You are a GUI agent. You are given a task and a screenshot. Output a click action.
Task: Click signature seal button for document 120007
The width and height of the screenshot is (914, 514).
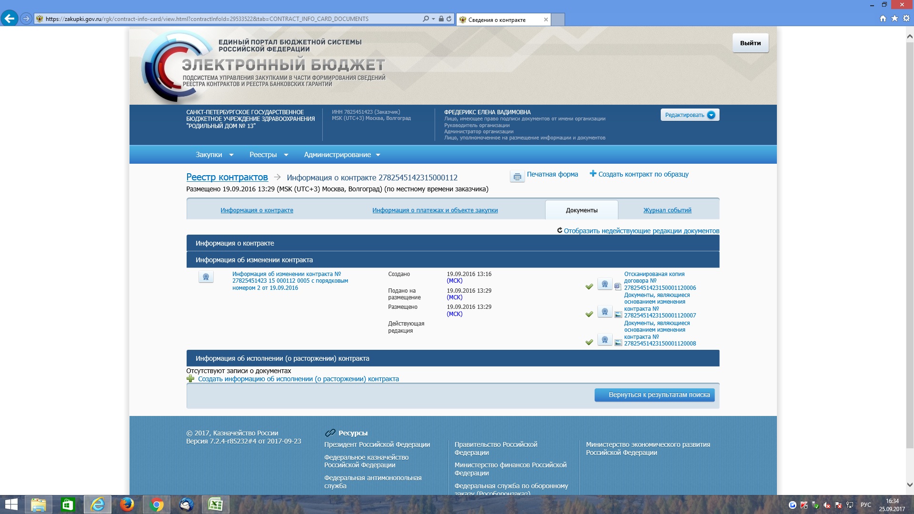pyautogui.click(x=605, y=312)
